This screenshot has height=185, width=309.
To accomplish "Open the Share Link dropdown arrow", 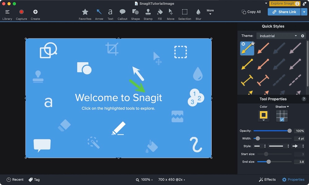I will coord(304,12).
